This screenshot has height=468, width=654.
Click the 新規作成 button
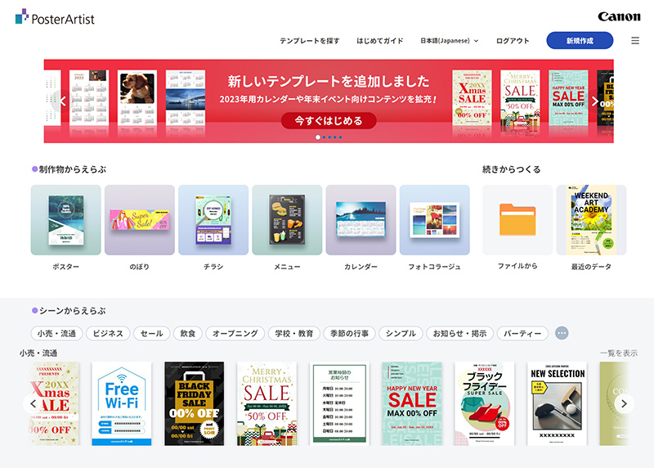tap(580, 40)
